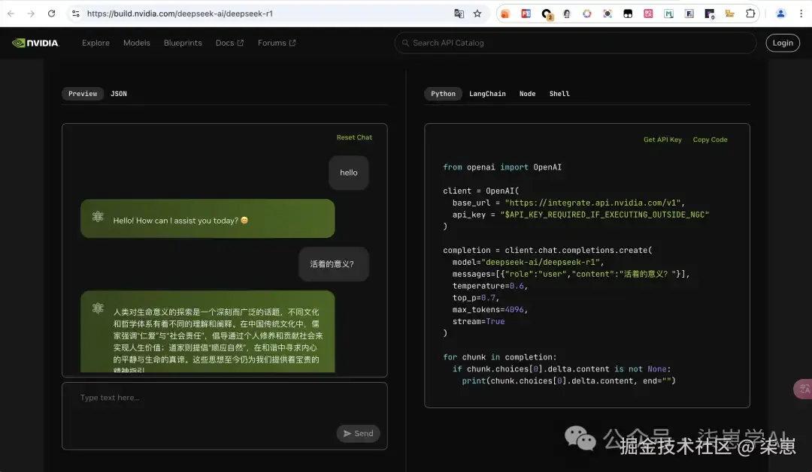
Task: Click the 'for chunk in completion:' line
Action: tap(500, 357)
